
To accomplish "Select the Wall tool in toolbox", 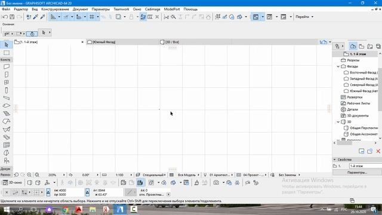I will [x=7, y=66].
